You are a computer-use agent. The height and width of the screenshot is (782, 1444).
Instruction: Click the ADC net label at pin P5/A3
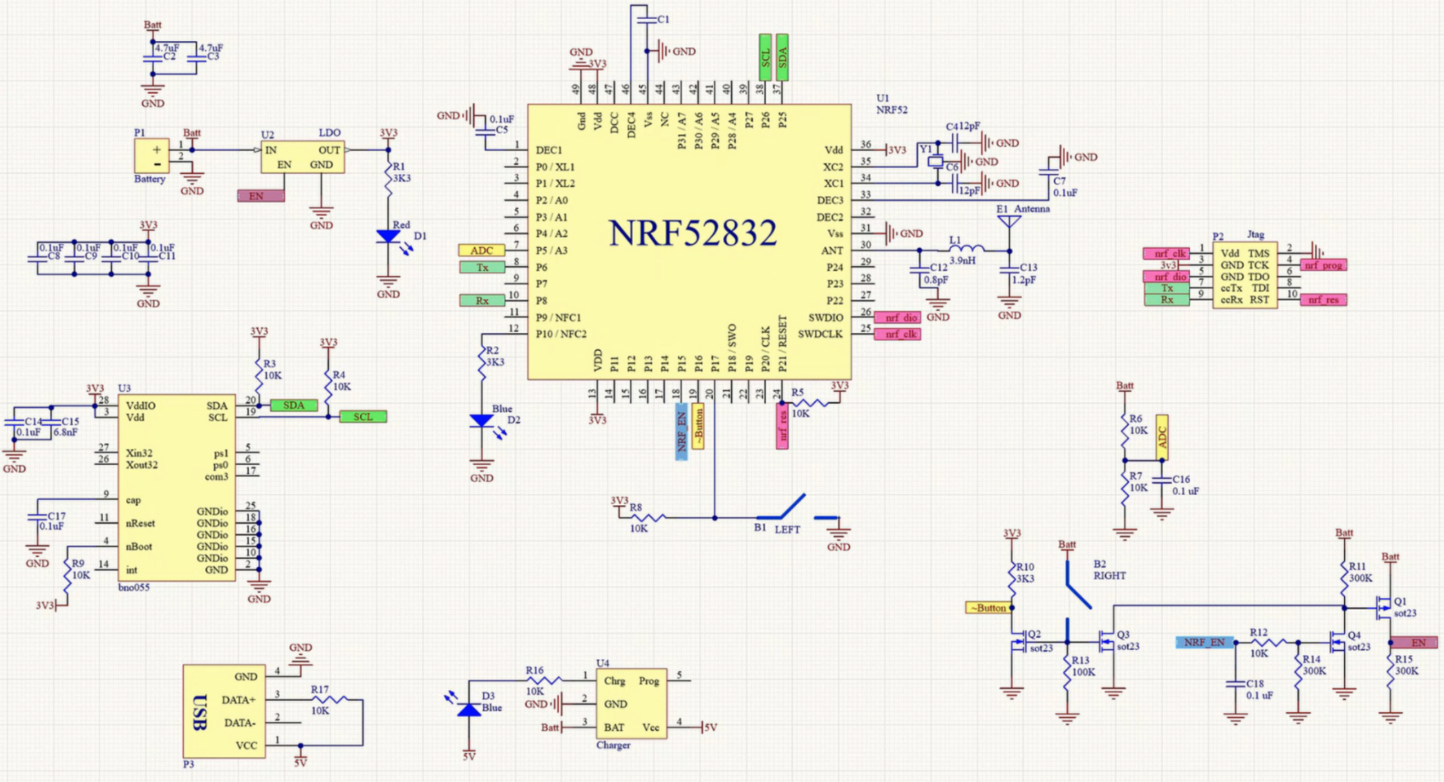coord(481,251)
